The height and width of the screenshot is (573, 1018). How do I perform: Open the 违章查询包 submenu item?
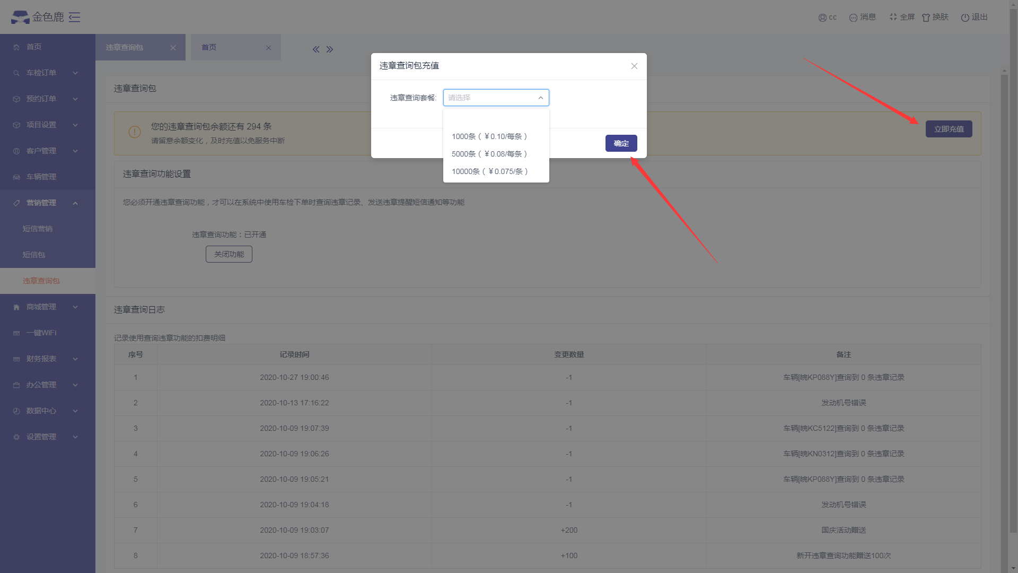48,281
